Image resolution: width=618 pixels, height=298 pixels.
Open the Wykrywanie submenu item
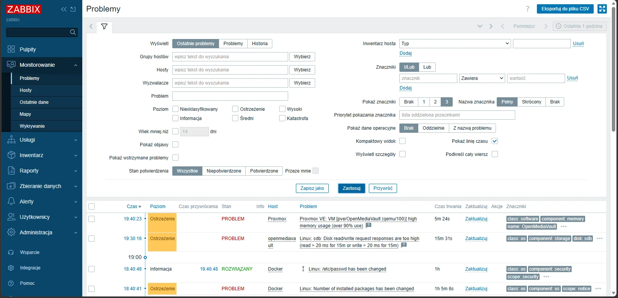point(46,126)
